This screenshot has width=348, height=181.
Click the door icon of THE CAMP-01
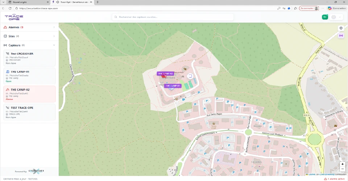click(x=8, y=72)
